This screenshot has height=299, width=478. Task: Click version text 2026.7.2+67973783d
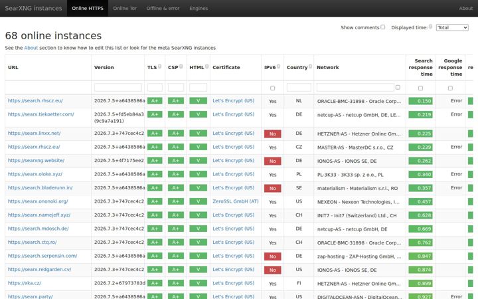click(119, 283)
